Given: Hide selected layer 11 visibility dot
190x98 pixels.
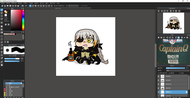Looking at the screenshot, I should 158,92.
